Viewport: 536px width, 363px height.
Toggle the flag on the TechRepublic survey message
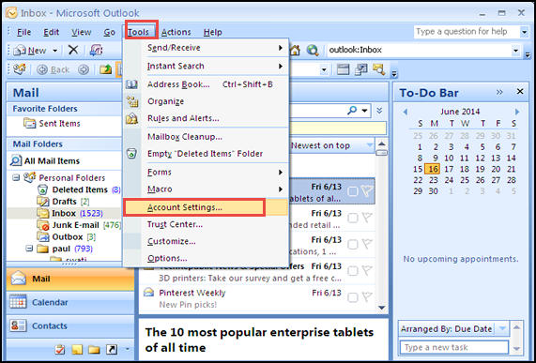[x=367, y=271]
